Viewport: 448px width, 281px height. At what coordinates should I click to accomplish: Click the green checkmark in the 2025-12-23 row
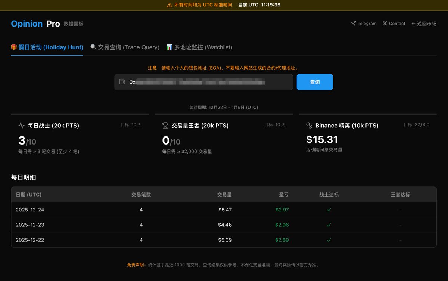(x=329, y=225)
